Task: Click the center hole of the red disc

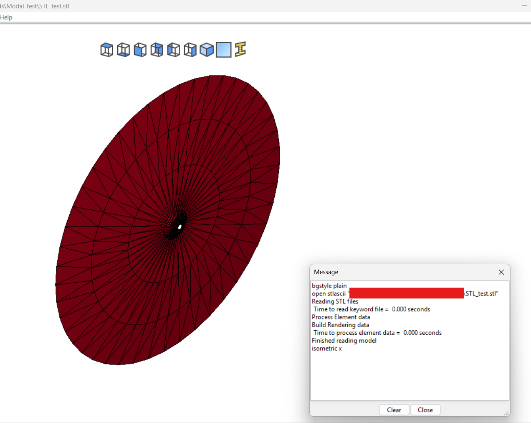Action: click(180, 227)
